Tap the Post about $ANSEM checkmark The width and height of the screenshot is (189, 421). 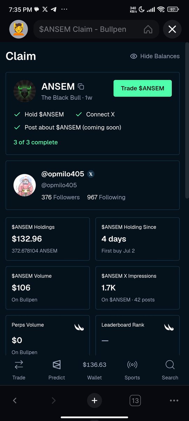(17, 127)
